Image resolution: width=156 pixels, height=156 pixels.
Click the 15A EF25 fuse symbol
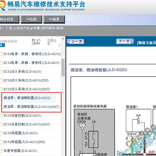(93, 139)
